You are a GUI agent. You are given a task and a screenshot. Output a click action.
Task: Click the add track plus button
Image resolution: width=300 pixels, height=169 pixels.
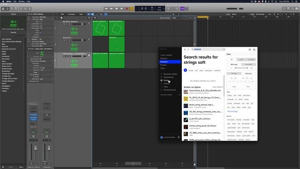tap(57, 18)
